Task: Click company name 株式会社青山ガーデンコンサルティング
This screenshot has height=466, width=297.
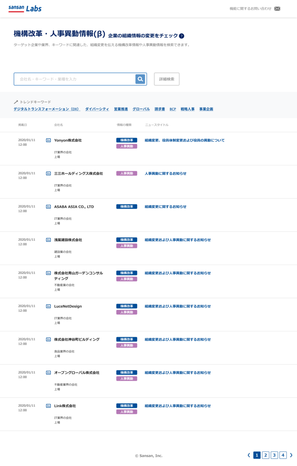Action: [x=78, y=276]
